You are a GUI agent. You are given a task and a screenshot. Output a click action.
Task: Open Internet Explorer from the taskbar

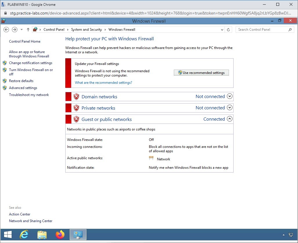(24, 234)
